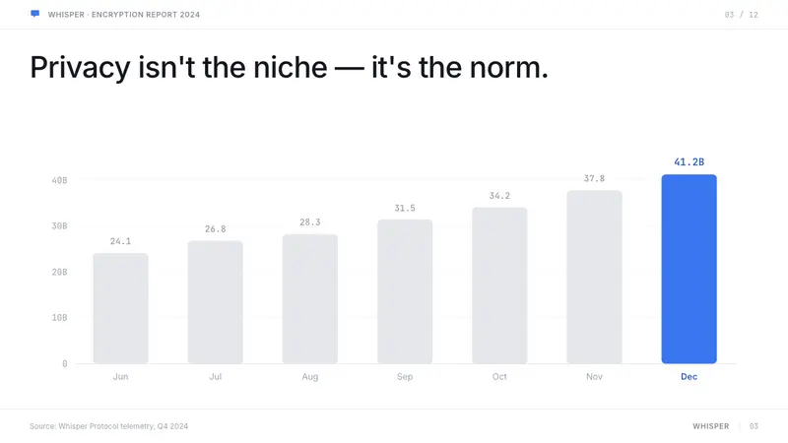The height and width of the screenshot is (443, 788).
Task: Click the footer page number 03
Action: click(x=754, y=426)
